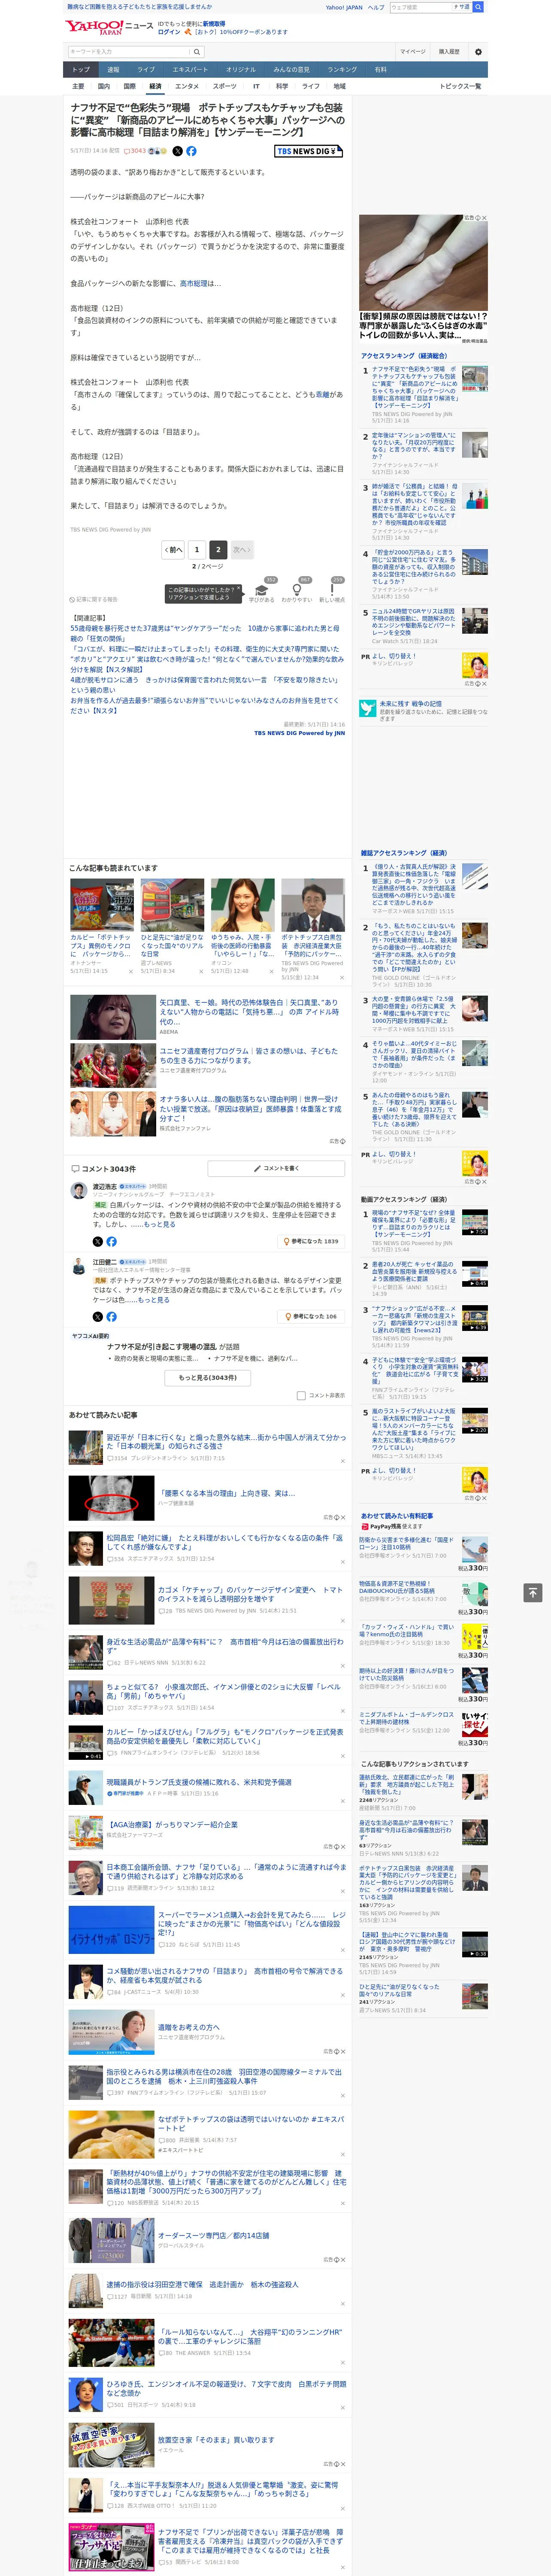Screen dimensions: 551x2576
Task: Go to the オリジナル tab
Action: 241,69
